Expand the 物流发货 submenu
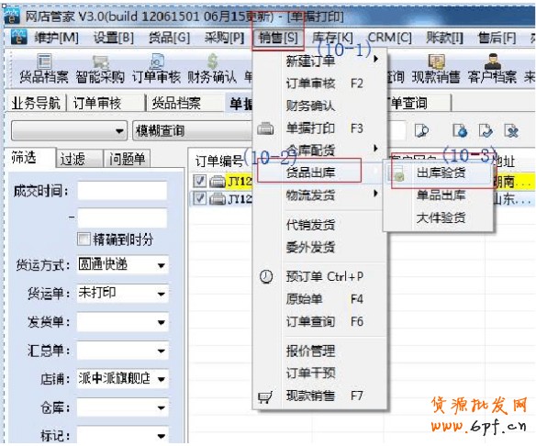Screen dimensions: 536x446 (x=375, y=194)
